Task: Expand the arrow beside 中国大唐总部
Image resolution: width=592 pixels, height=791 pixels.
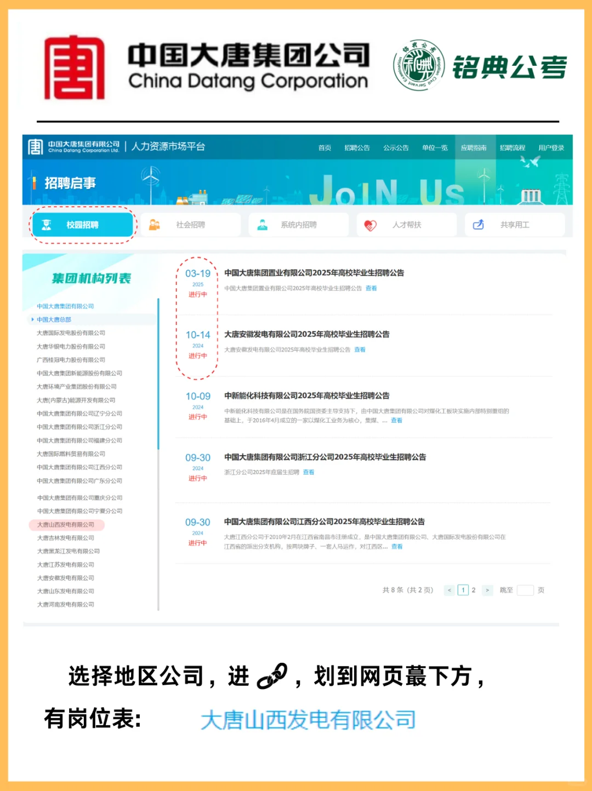Action: [33, 320]
